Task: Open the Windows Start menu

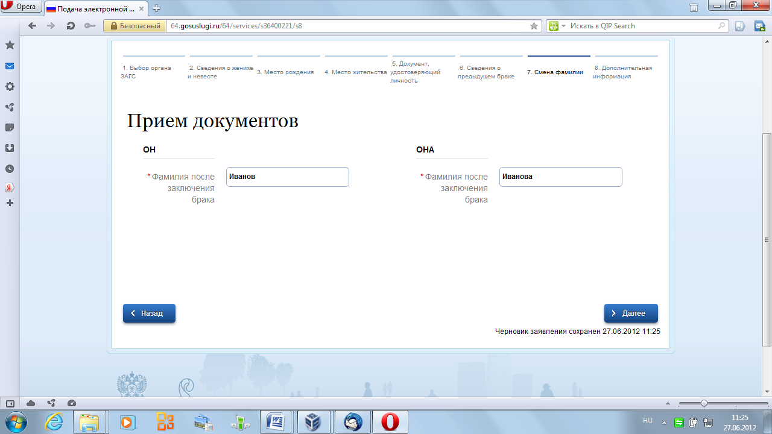Action: coord(15,422)
